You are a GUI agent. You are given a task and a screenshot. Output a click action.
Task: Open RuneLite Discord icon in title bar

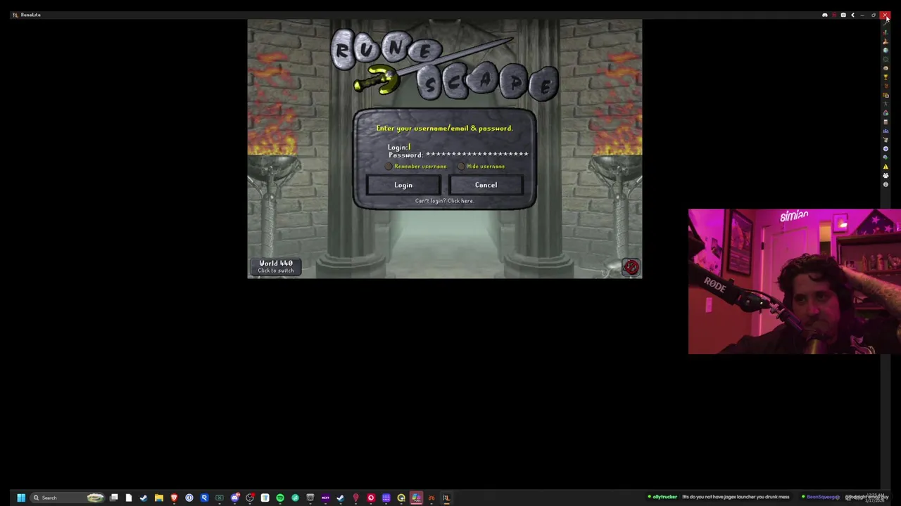pyautogui.click(x=825, y=15)
